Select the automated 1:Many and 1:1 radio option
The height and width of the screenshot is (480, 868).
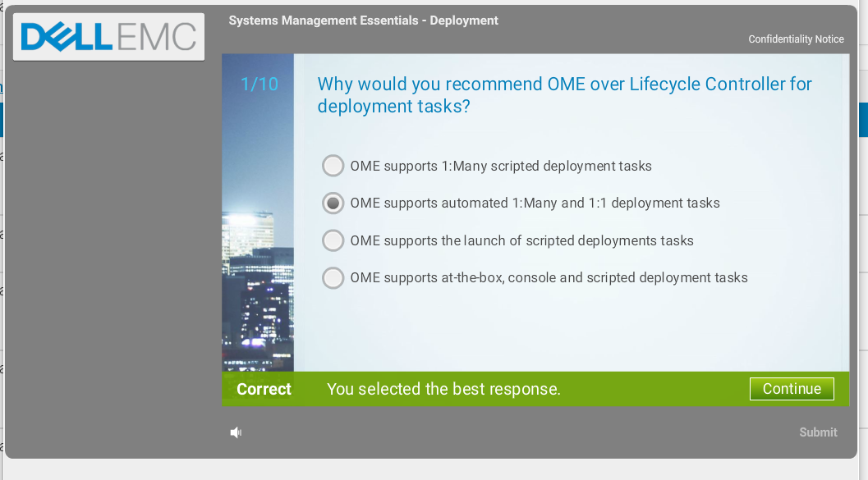[333, 203]
